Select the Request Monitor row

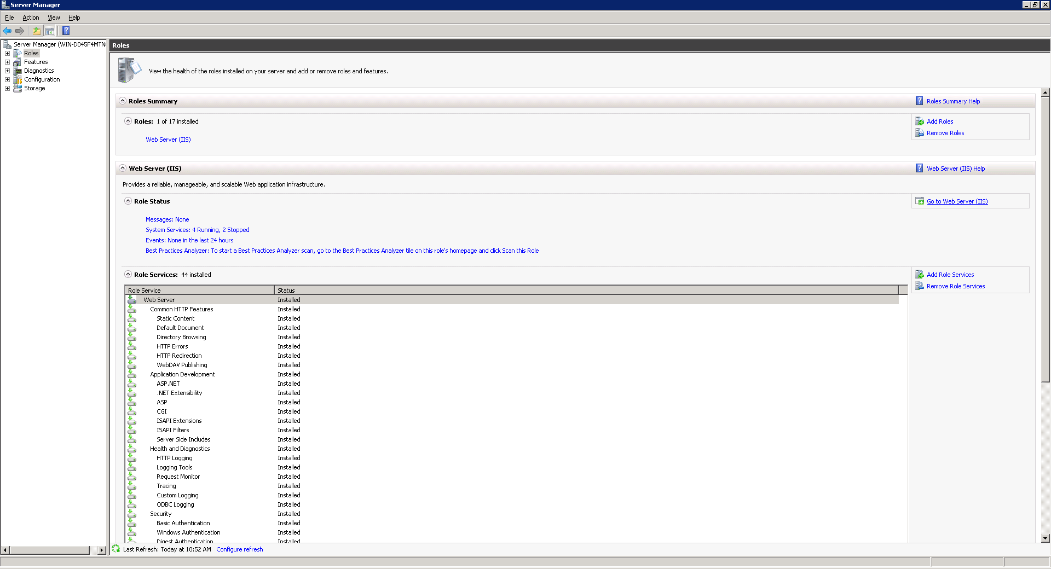[513, 477]
